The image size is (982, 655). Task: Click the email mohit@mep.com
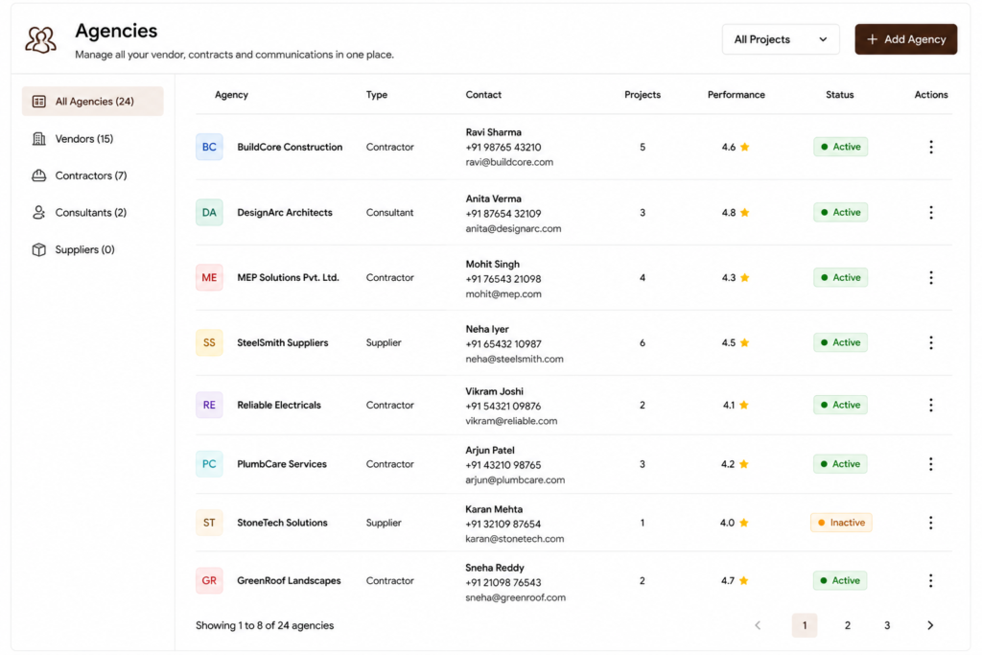[503, 293]
